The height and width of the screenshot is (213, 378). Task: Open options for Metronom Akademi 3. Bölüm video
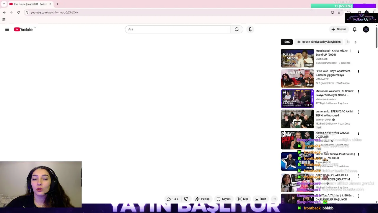[359, 92]
